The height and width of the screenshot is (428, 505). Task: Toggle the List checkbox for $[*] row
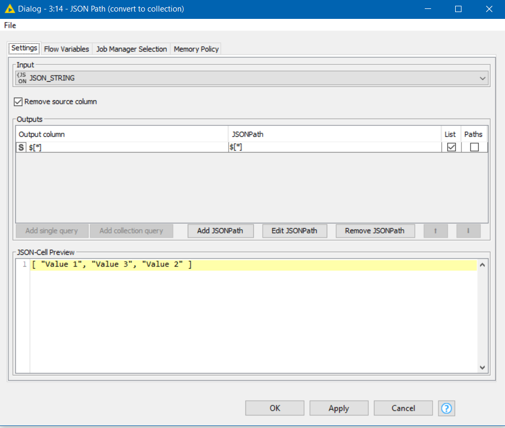(451, 147)
